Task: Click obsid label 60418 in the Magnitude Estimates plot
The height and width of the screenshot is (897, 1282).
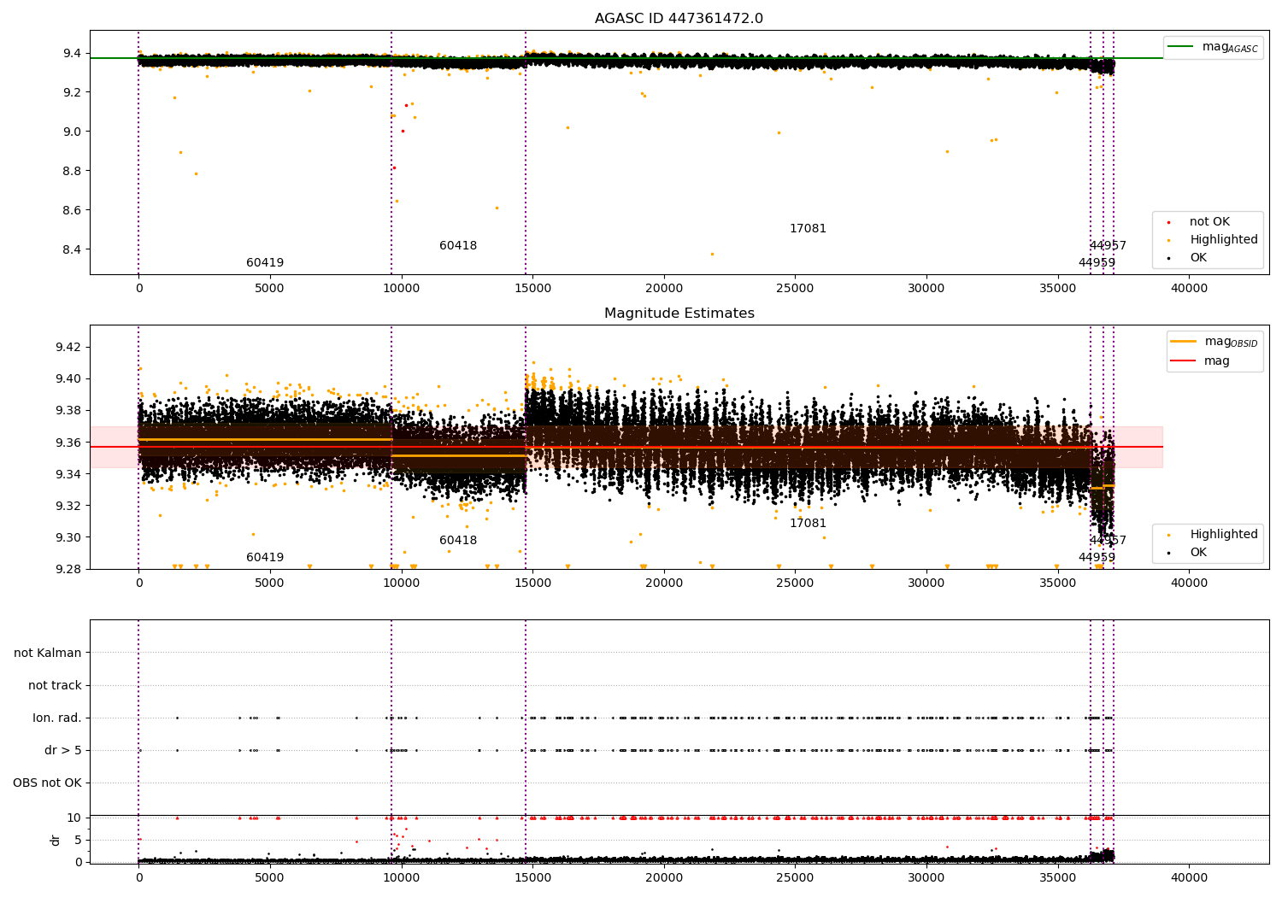Action: coord(458,541)
